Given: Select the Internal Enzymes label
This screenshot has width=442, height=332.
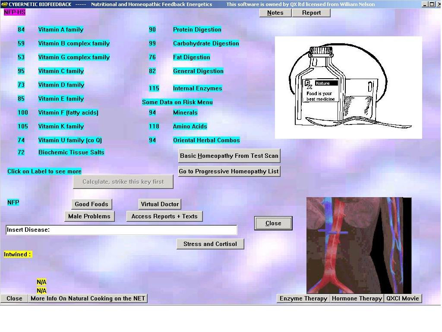Looking at the screenshot, I should point(198,88).
